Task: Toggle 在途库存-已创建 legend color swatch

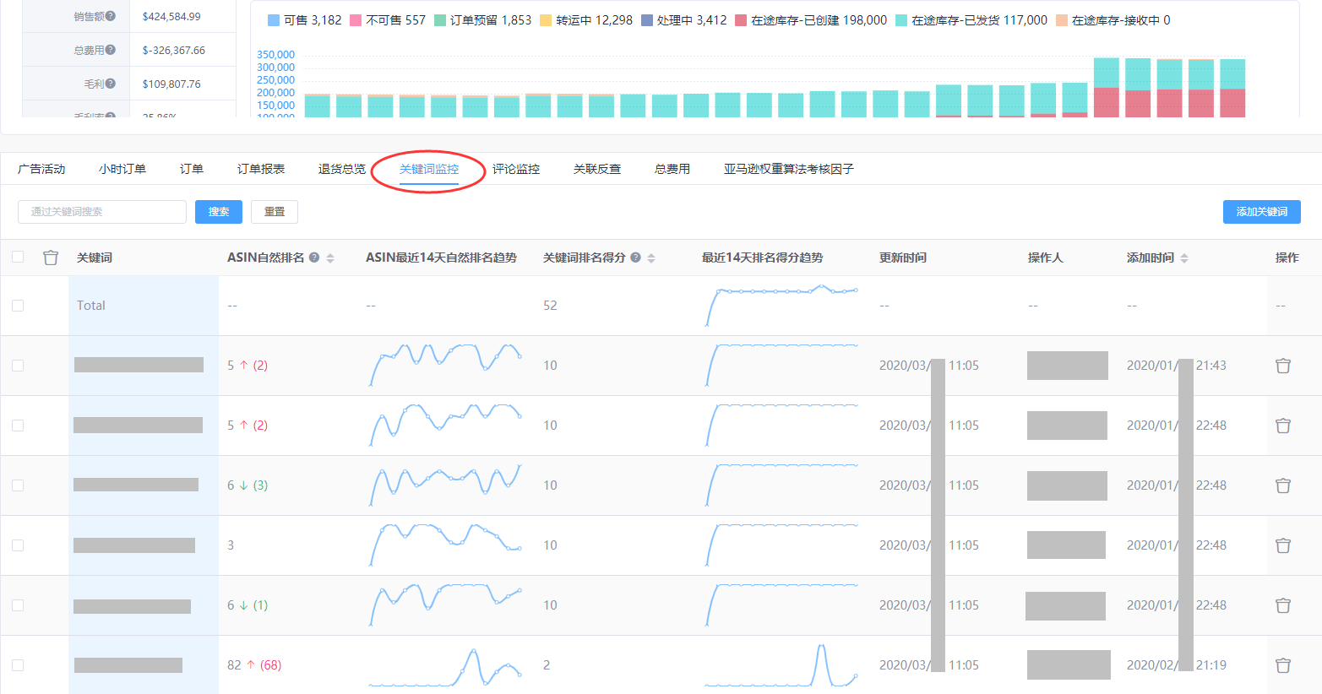Action: (741, 20)
